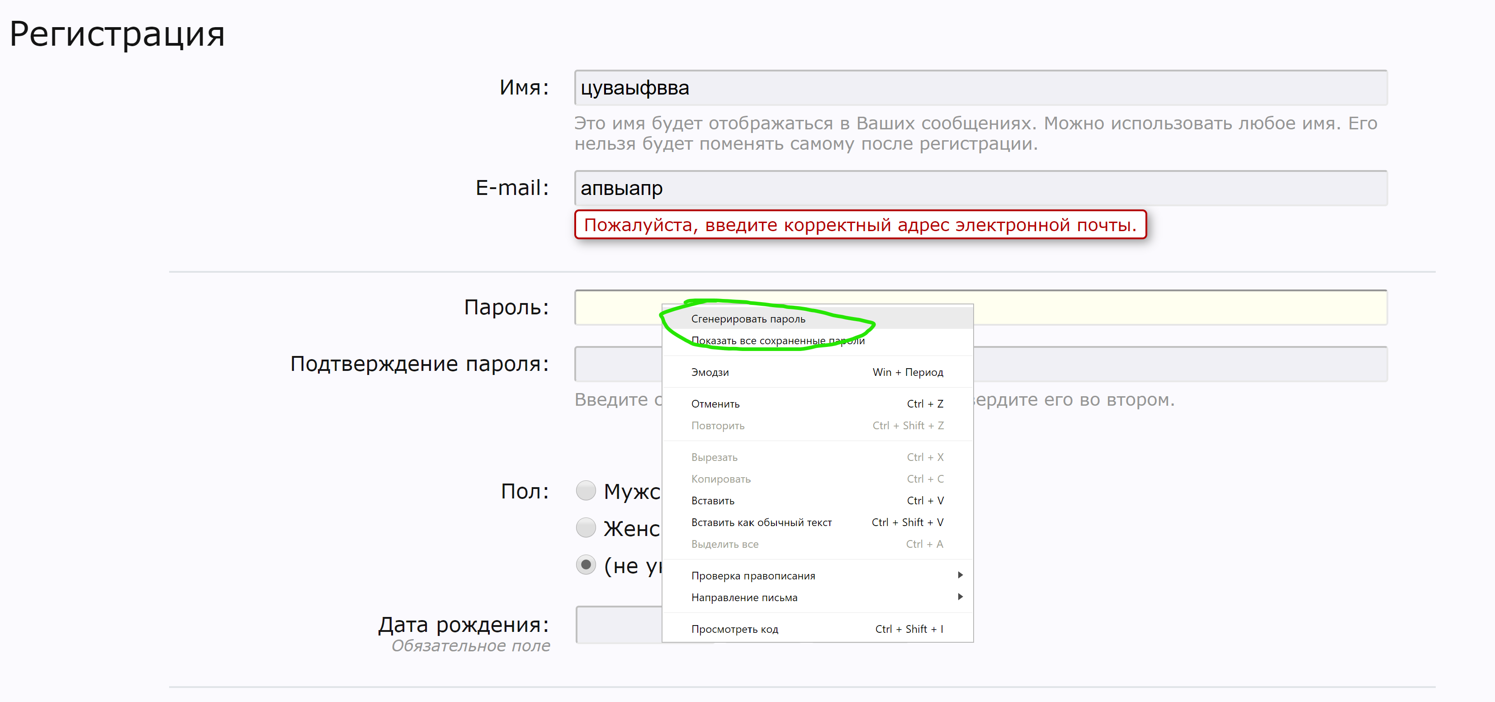Select the unspecified gender radio option
The height and width of the screenshot is (702, 1495).
(x=586, y=565)
